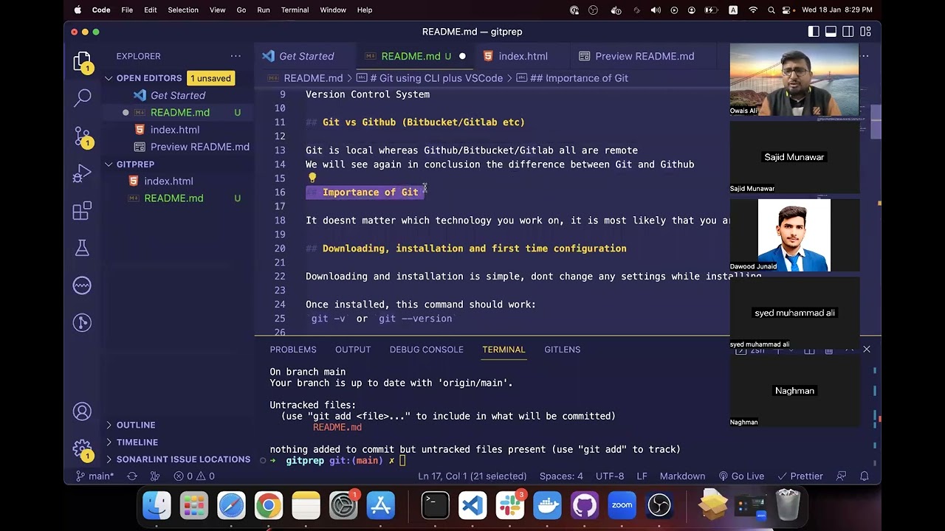Click '# Git using CLI plus VSCode' breadcrumb
This screenshot has height=531, width=945.
(x=436, y=78)
